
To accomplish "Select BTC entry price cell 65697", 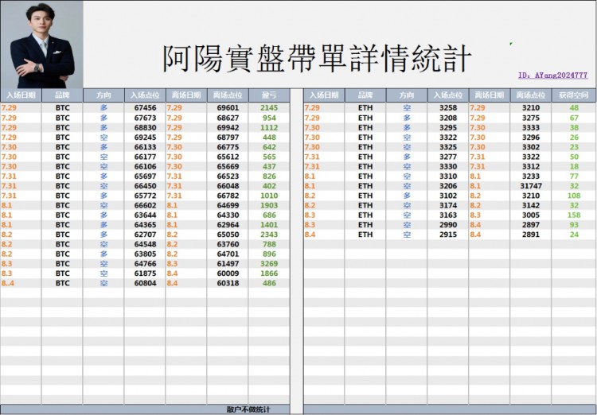I will (145, 176).
